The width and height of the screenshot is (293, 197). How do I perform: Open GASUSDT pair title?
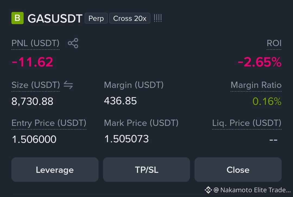tap(55, 18)
